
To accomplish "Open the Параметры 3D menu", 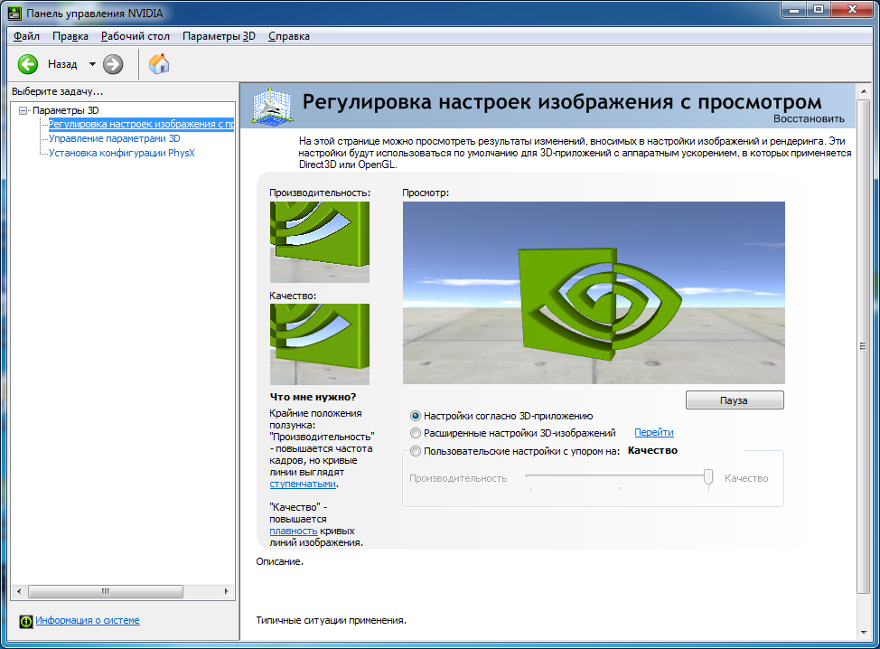I will pos(219,36).
